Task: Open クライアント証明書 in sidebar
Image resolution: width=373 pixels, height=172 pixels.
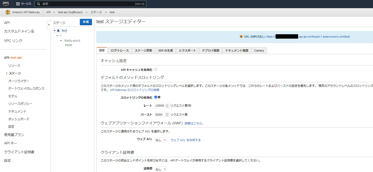Action: [x=19, y=152]
